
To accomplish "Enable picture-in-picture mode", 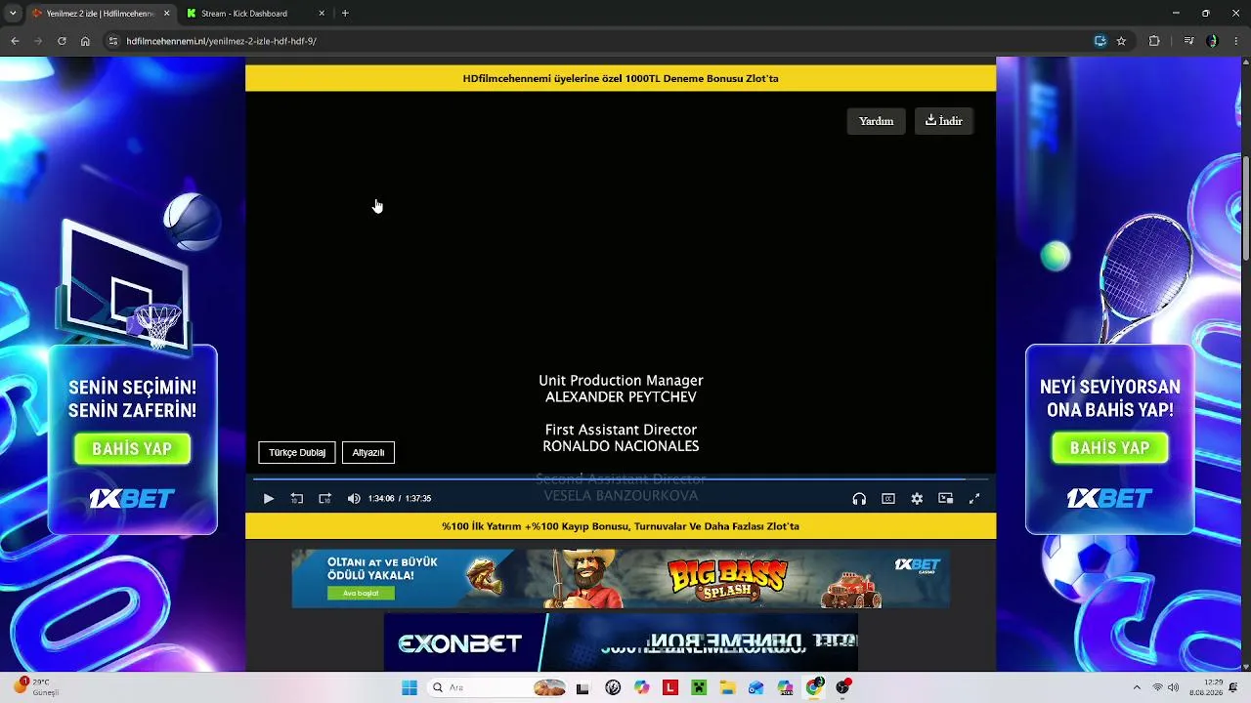I will point(945,499).
